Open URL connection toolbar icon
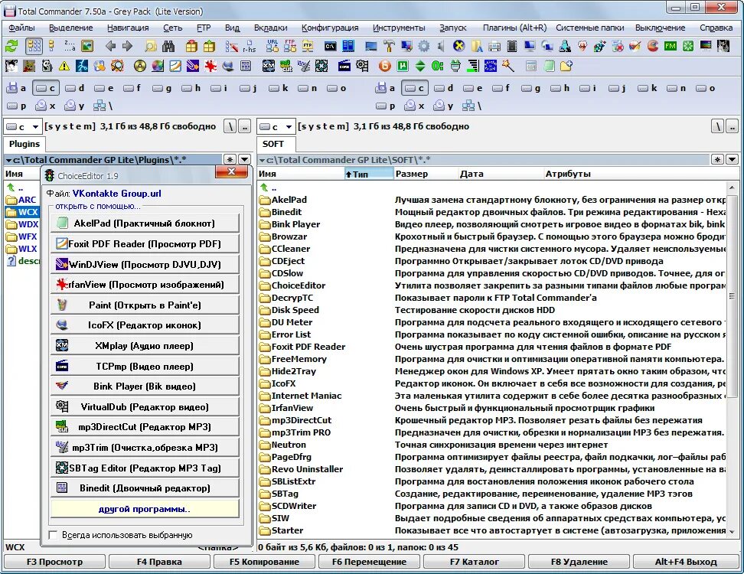 click(x=272, y=46)
